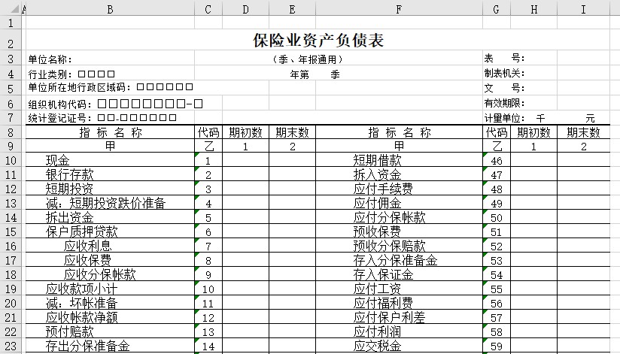Viewport: 620px width, 354px height.
Task: Select the entire row 8 via header
Action: click(x=10, y=132)
